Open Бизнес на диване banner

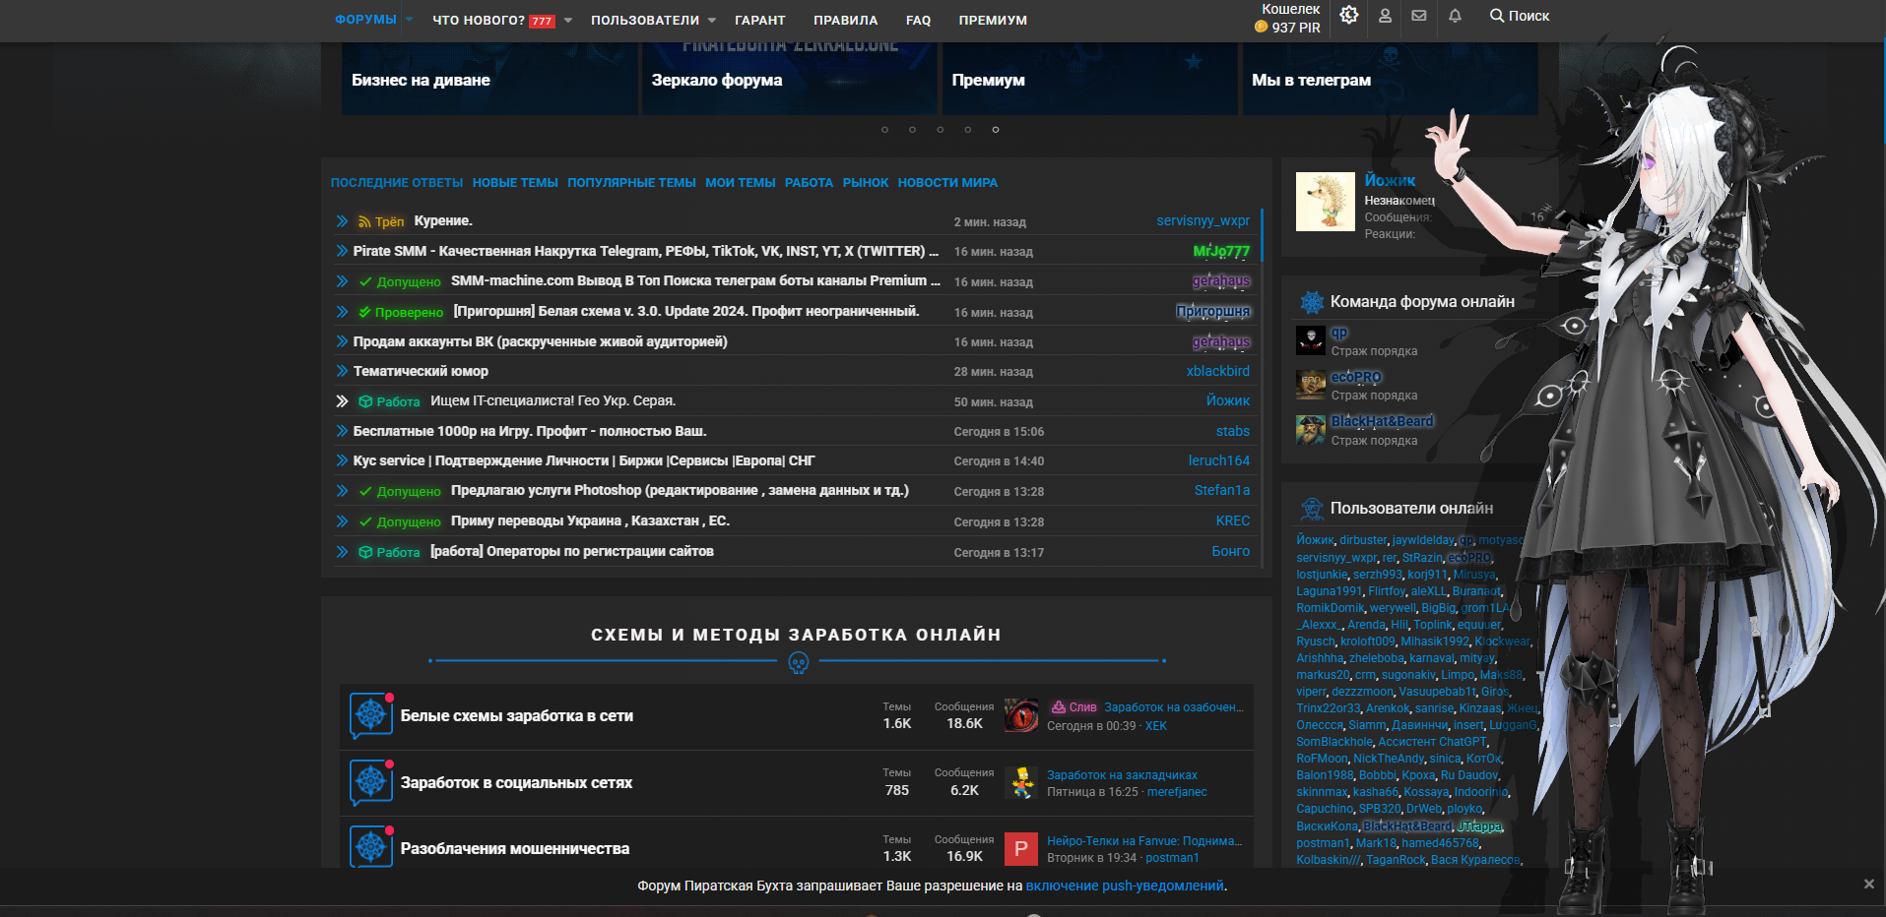(x=489, y=79)
